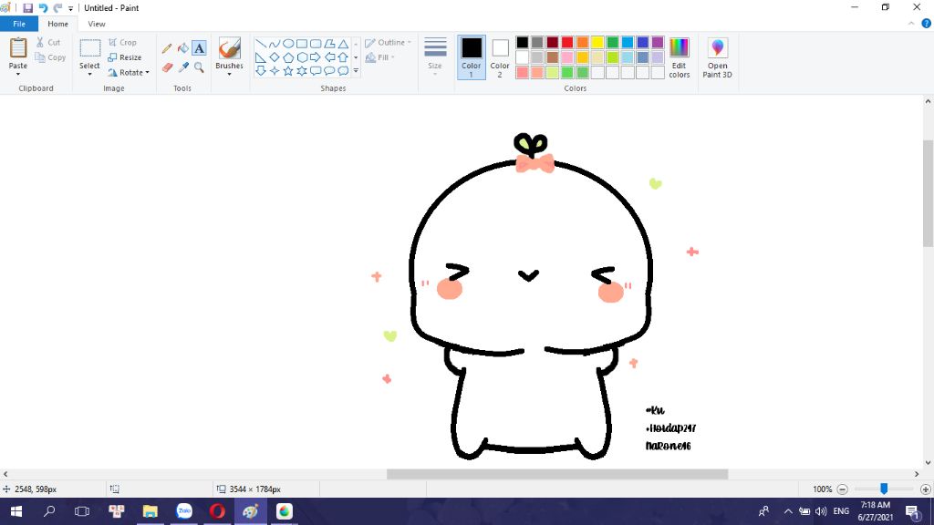934x525 pixels.
Task: Select the Diamond shape
Action: point(275,57)
